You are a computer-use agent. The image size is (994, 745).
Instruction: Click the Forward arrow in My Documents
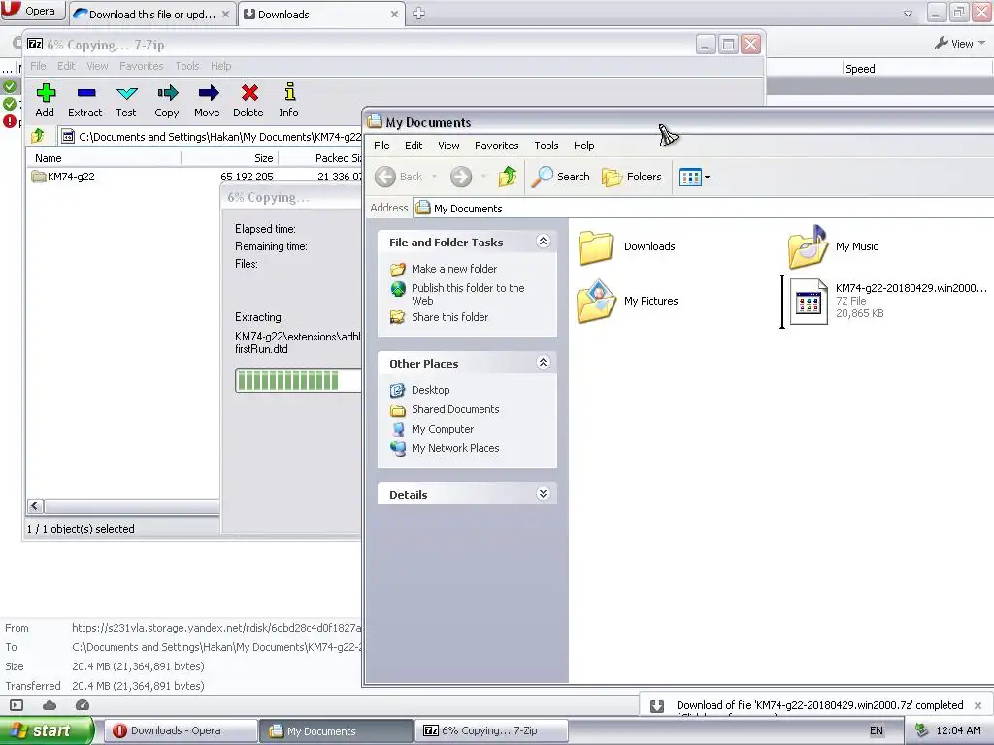(461, 177)
